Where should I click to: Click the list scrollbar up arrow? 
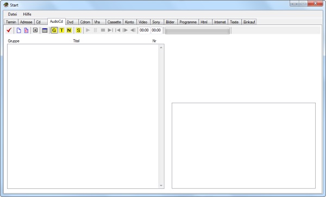tap(161, 47)
